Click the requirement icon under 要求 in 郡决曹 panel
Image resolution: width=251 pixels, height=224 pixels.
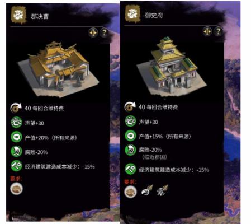click(x=16, y=189)
